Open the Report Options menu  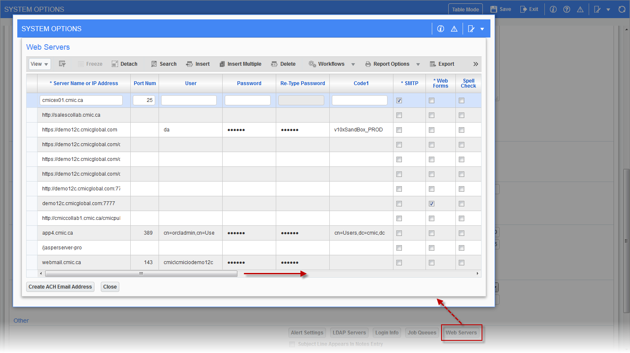pos(387,64)
